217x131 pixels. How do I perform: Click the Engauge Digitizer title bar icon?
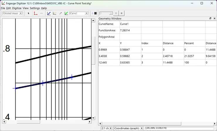click(x=3, y=3)
